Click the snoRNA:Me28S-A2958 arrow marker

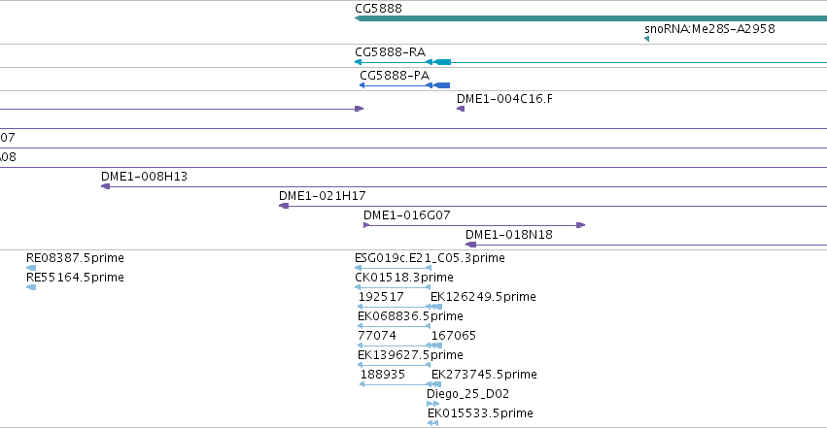[646, 39]
